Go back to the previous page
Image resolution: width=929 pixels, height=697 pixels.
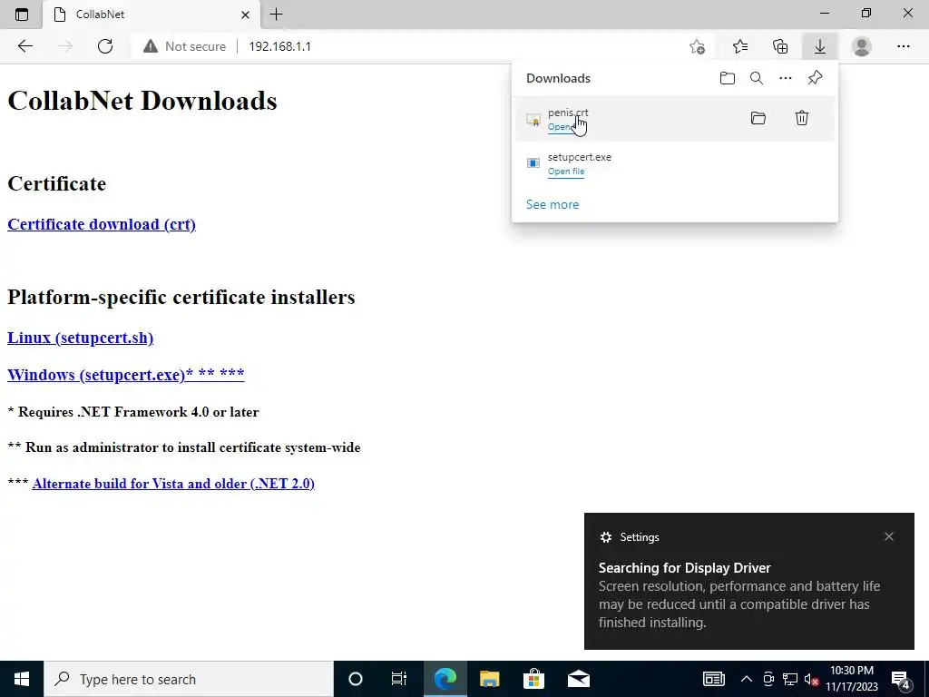(24, 46)
